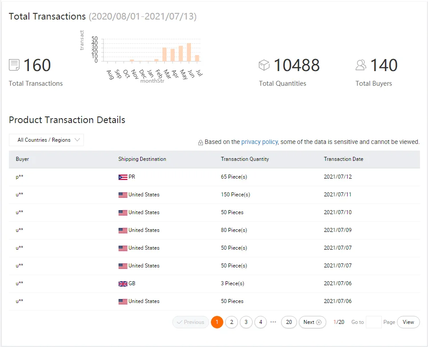The image size is (428, 347).
Task: Click the Puerto Rico flag icon
Action: 123,177
